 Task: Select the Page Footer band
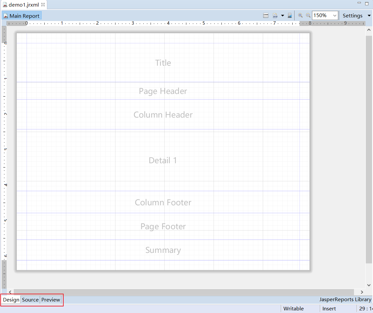pos(163,226)
